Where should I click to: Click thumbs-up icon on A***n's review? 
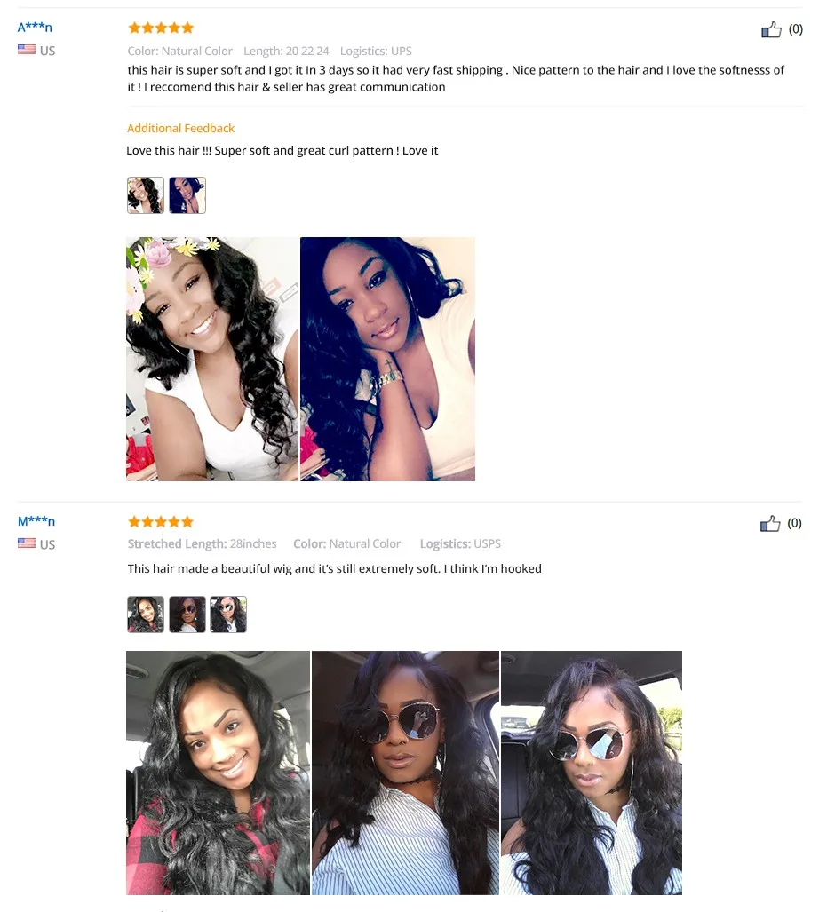click(771, 29)
